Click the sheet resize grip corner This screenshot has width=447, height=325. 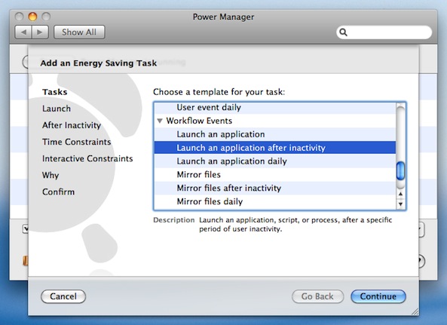click(415, 311)
